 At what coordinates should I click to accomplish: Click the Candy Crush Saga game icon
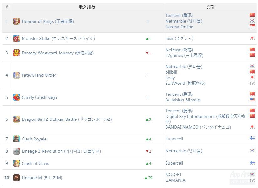[x=17, y=97]
